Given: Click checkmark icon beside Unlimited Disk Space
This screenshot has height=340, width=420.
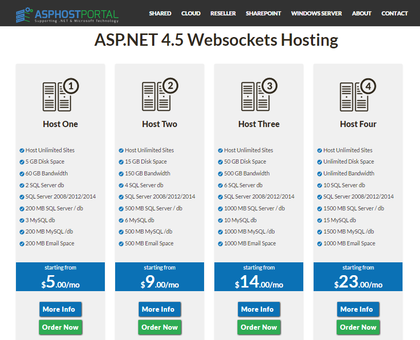Looking at the screenshot, I should (x=319, y=162).
